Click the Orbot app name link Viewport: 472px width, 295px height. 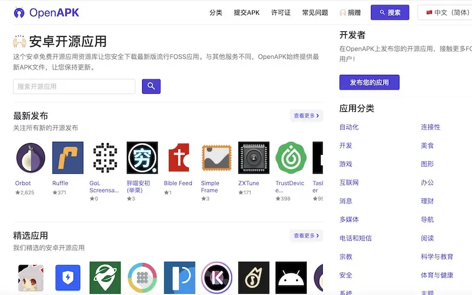[x=23, y=183]
